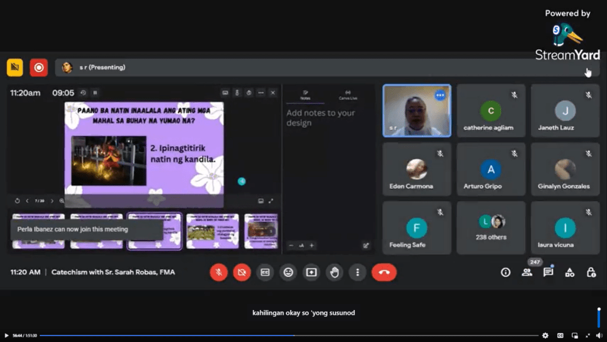Open the emoji reactions button
Viewport: 607px width, 342px height.
288,272
